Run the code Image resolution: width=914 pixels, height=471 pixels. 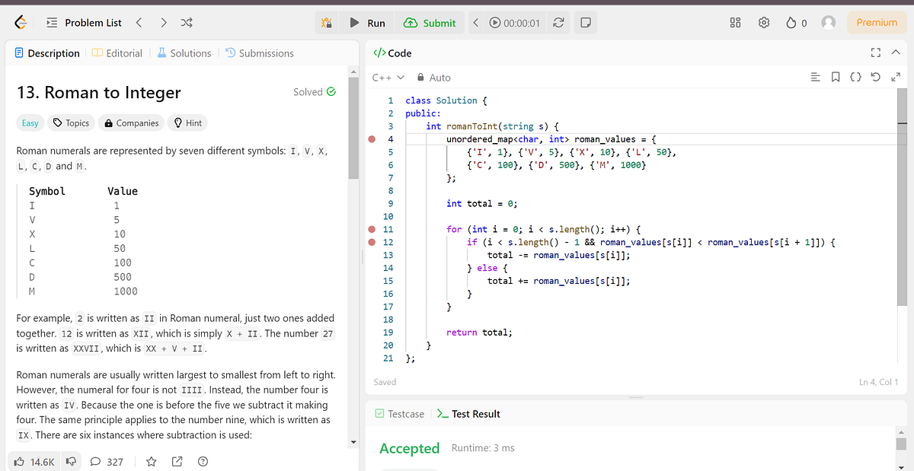[x=367, y=23]
